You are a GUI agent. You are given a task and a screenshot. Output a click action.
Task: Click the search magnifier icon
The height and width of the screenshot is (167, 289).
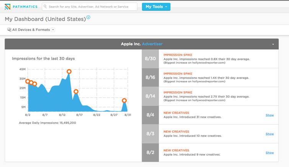point(45,6)
